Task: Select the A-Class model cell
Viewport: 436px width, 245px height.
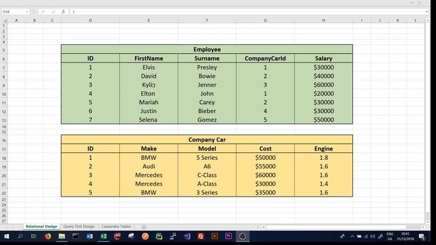Action: [x=207, y=184]
